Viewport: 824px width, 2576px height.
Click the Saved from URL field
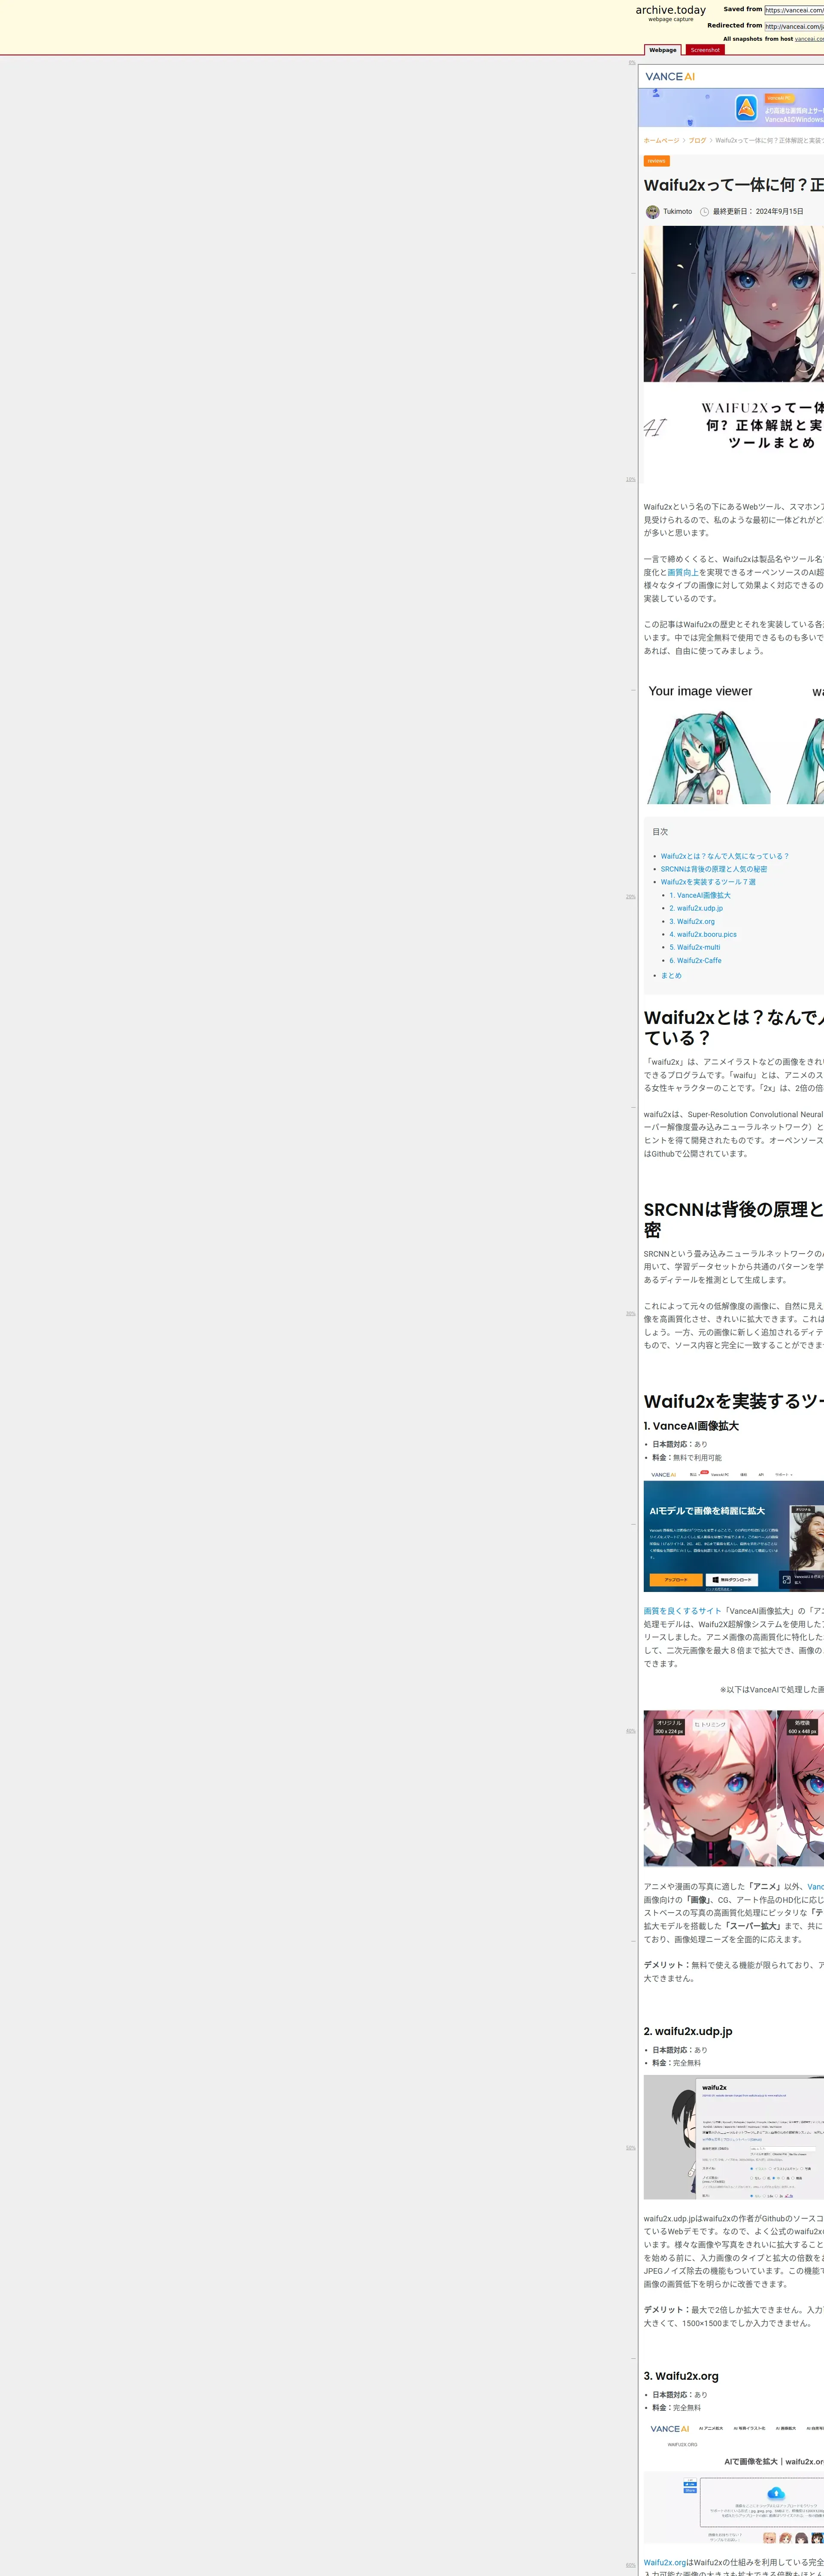click(x=794, y=10)
